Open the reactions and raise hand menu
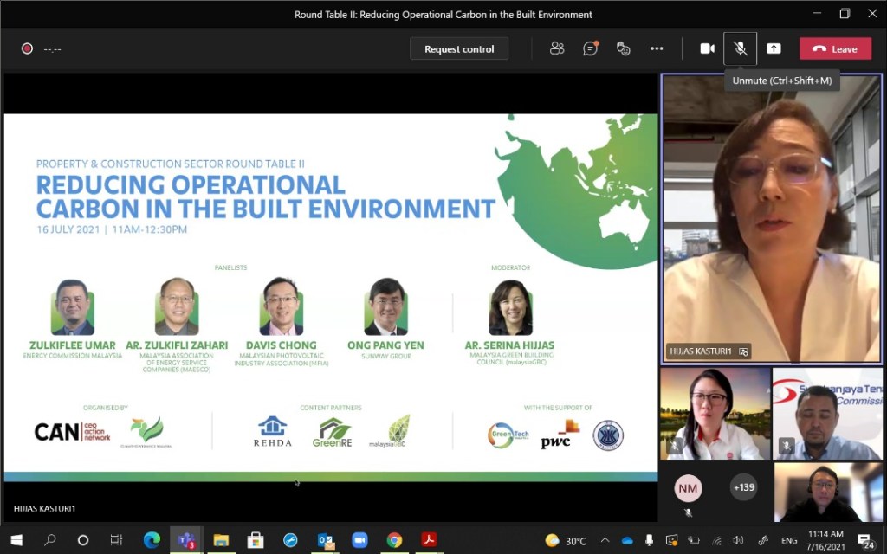Screen dimensions: 887x554 click(x=623, y=48)
